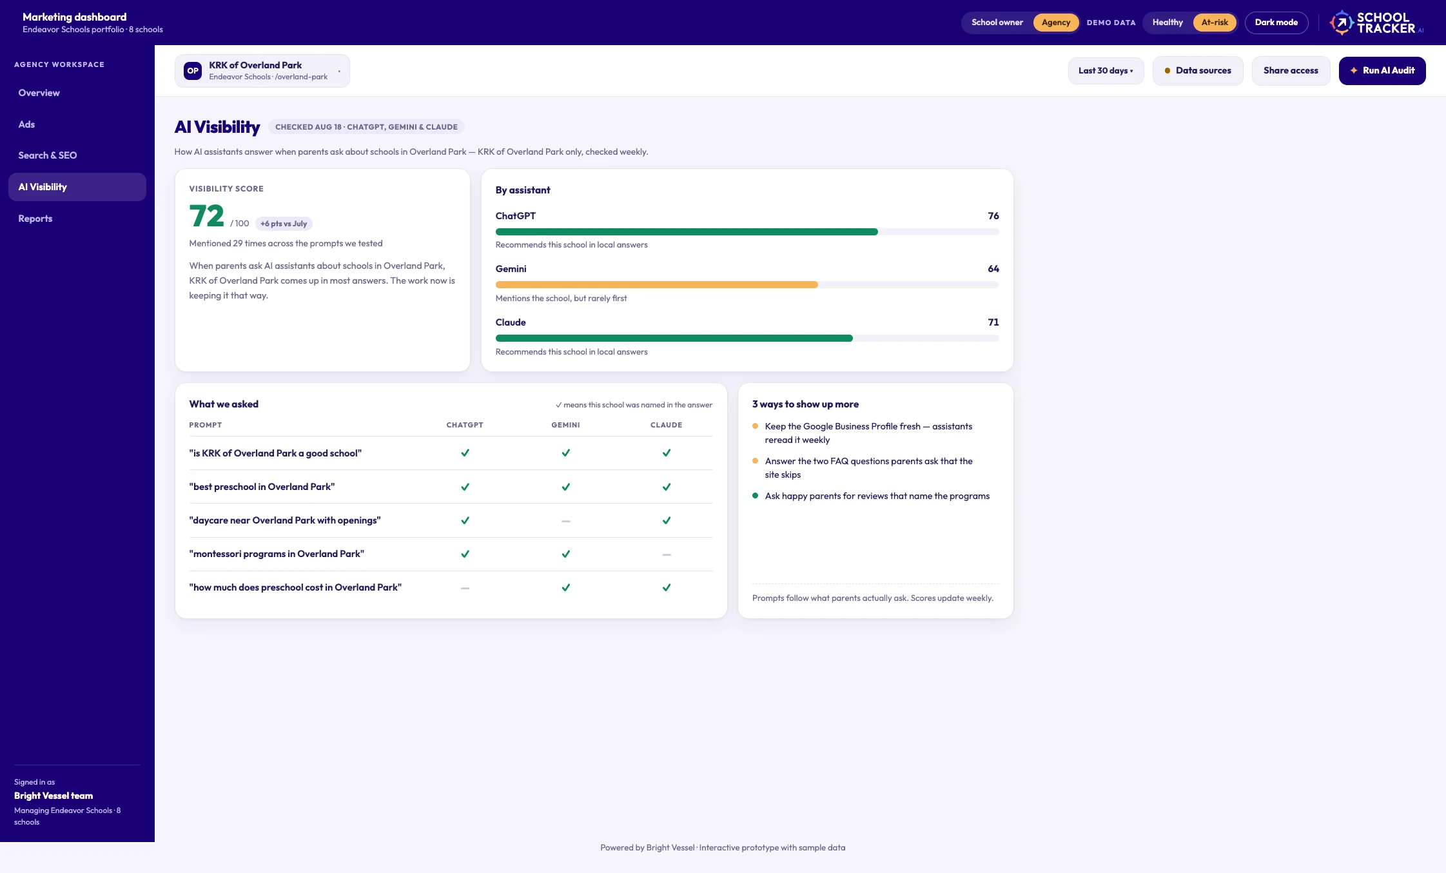Click the ChatGPT score progress bar
Screen dimensions: 1446x873
pyautogui.click(x=747, y=232)
